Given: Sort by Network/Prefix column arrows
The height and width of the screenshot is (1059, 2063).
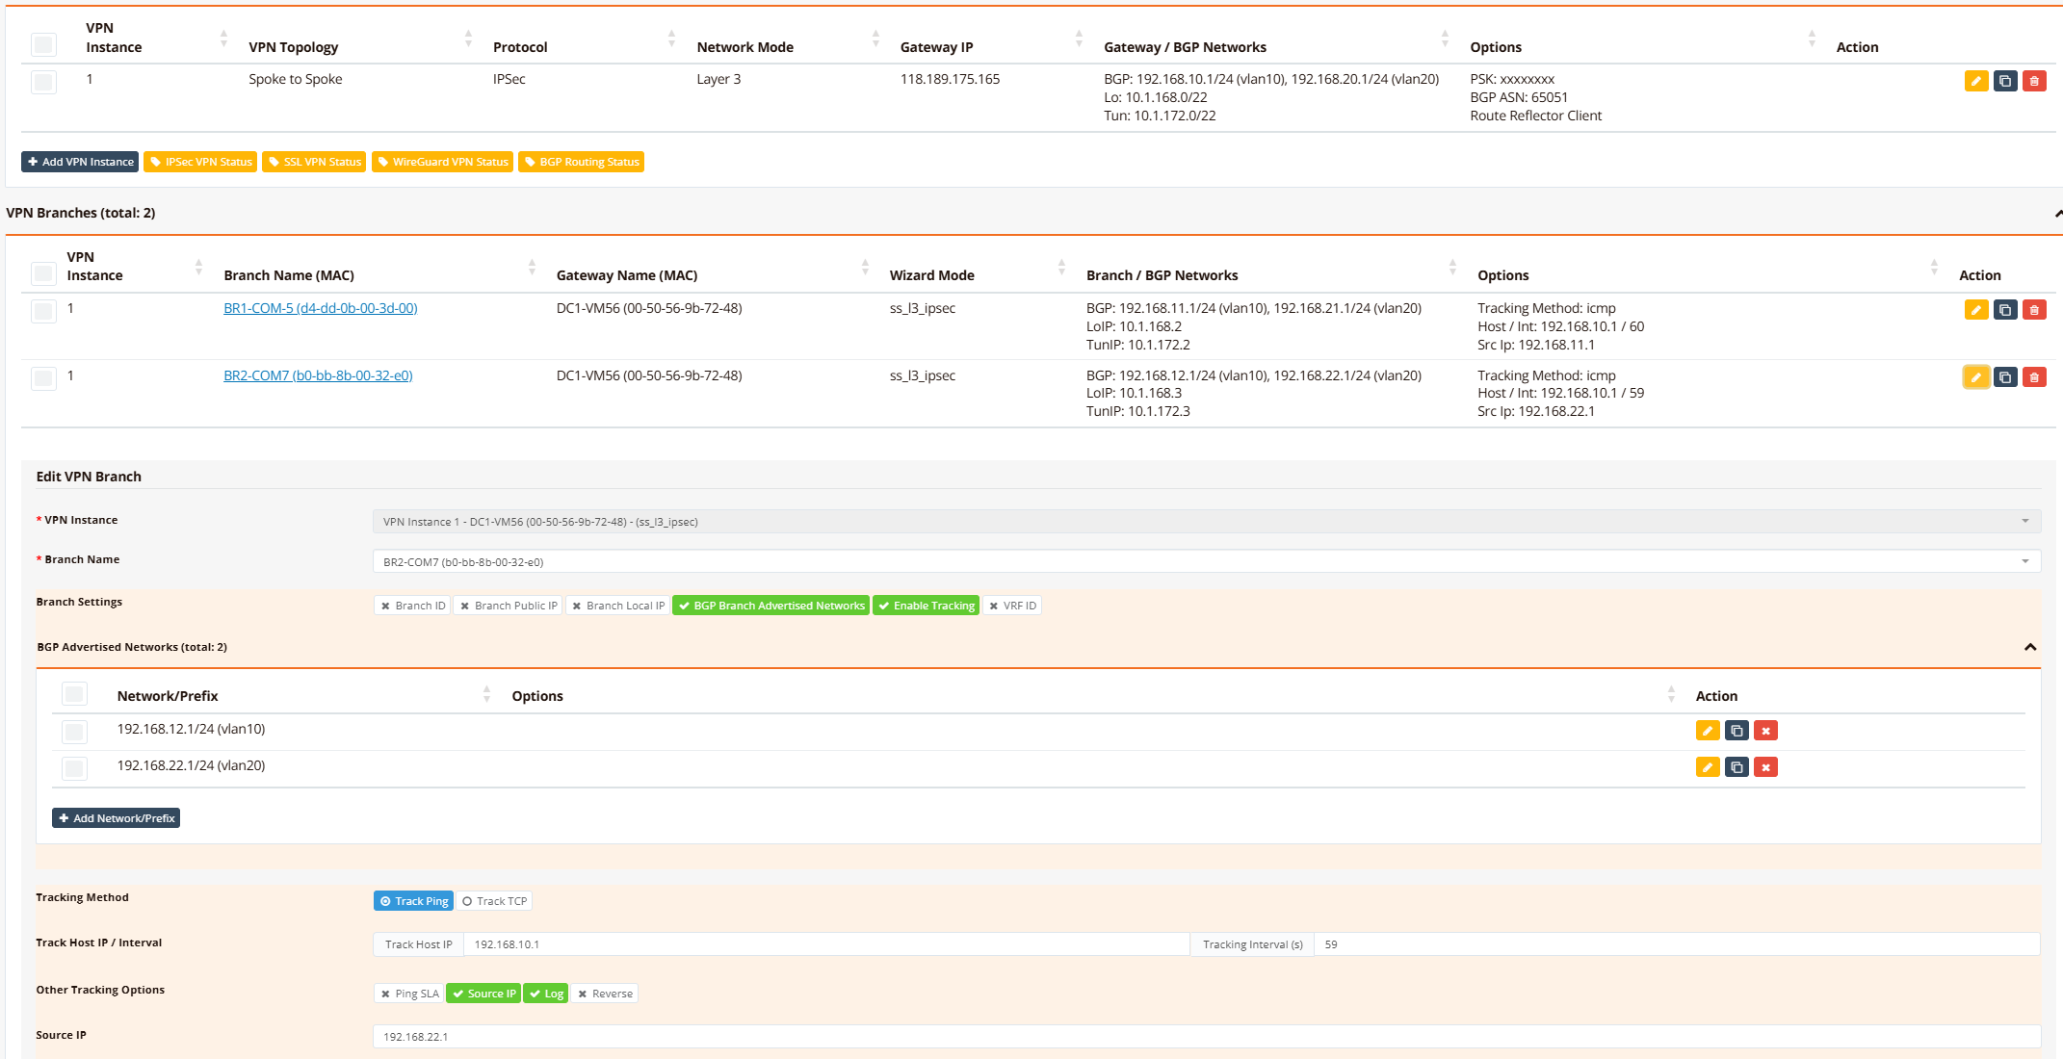Looking at the screenshot, I should click(x=486, y=694).
